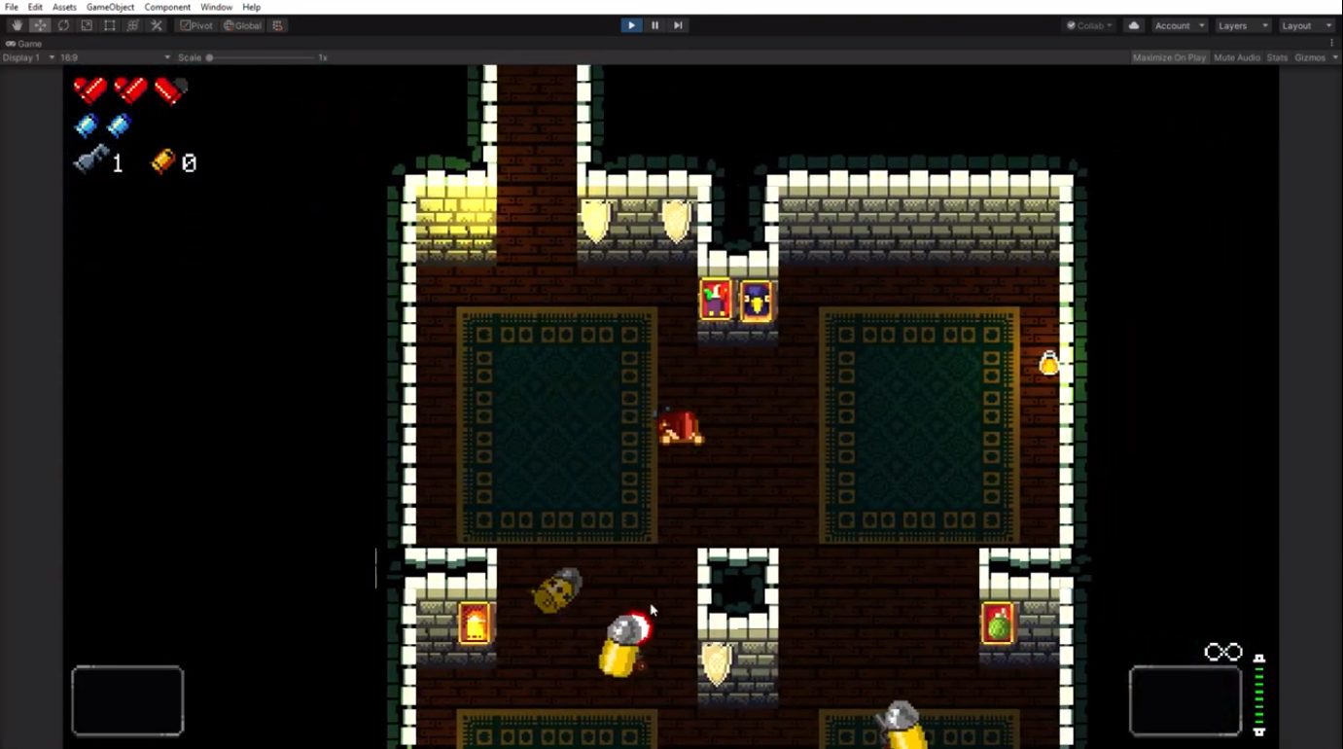1343x749 pixels.
Task: Open the cloud services icon
Action: pos(1134,25)
